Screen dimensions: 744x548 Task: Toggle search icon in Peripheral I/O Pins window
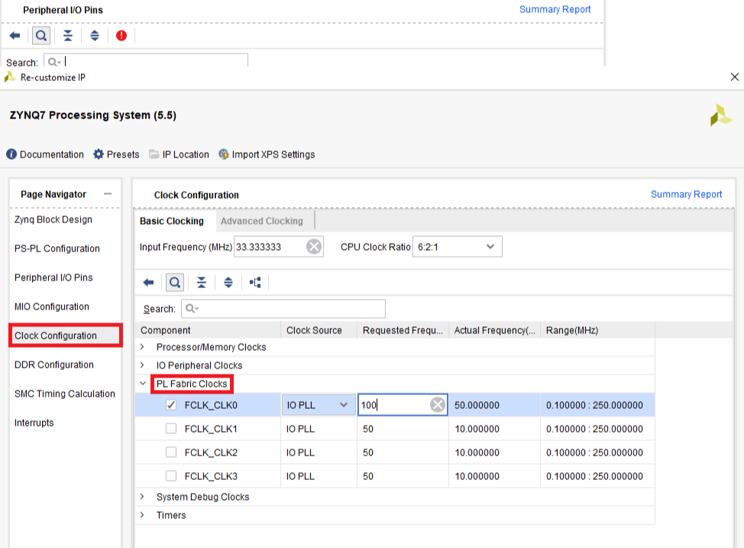[41, 36]
